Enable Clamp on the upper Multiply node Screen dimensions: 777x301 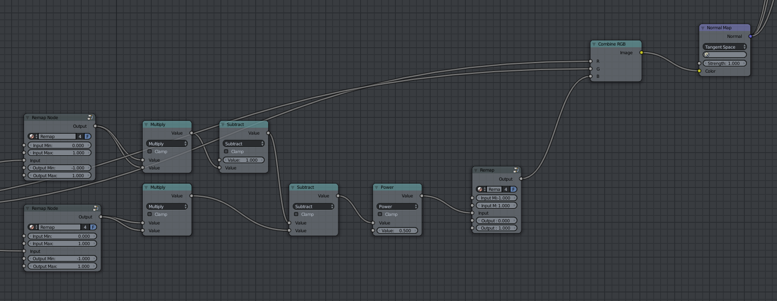pos(150,151)
